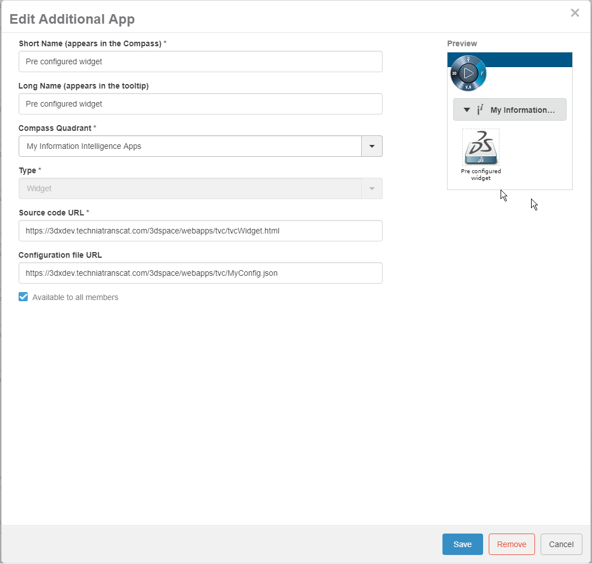Open the Compass Quadrant dropdown arrow

click(x=371, y=146)
